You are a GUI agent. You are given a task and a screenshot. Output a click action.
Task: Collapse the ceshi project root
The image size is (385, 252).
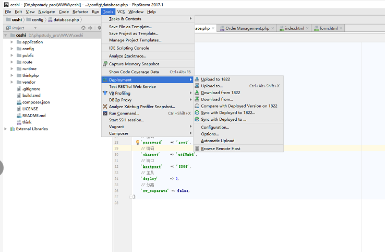[5, 35]
